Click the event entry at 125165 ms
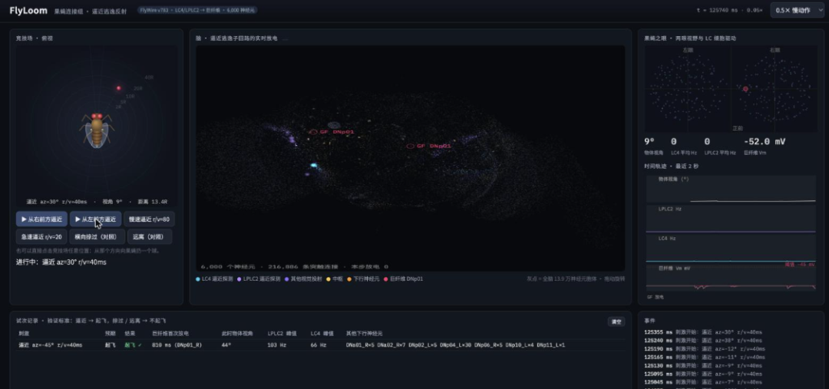829x389 pixels. [704, 358]
